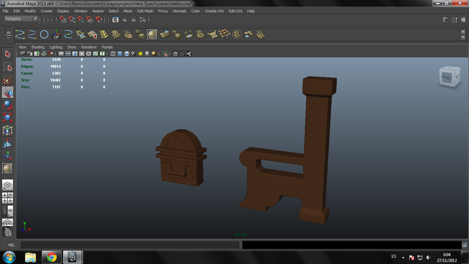Viewport: 469px width, 264px height.
Task: Open the script editor button
Action: click(465, 245)
